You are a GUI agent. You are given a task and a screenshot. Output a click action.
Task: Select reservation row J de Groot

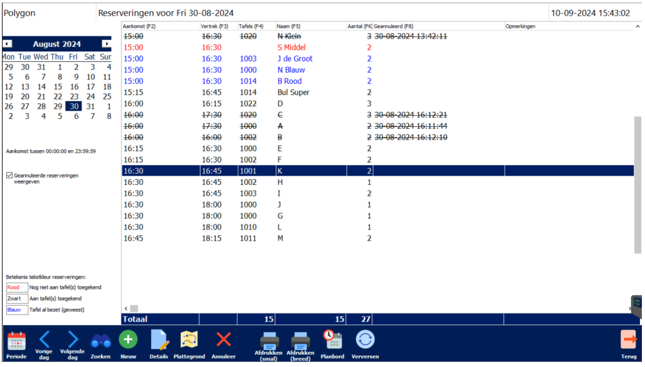377,59
